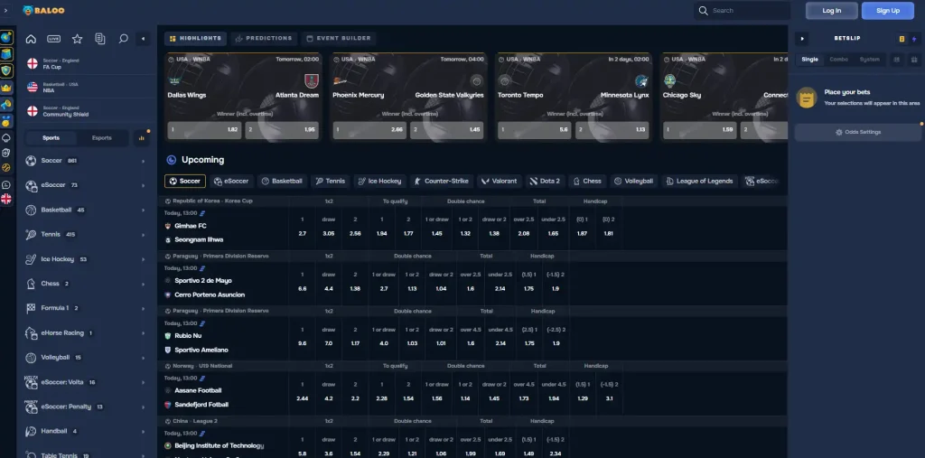This screenshot has height=458, width=925.
Task: Expand Formula 1 category
Action: 86,308
